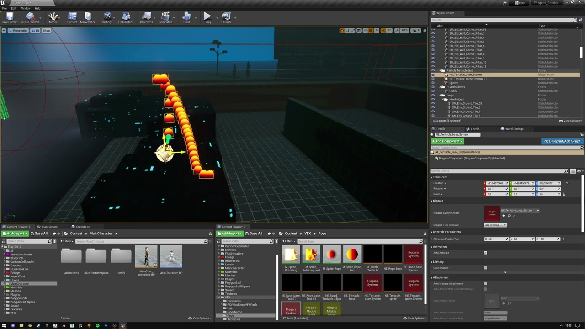585x329 pixels.
Task: Open View Options in World Outliner
Action: (x=571, y=121)
